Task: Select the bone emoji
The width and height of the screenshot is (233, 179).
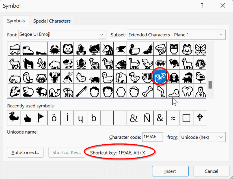Action: [147, 91]
